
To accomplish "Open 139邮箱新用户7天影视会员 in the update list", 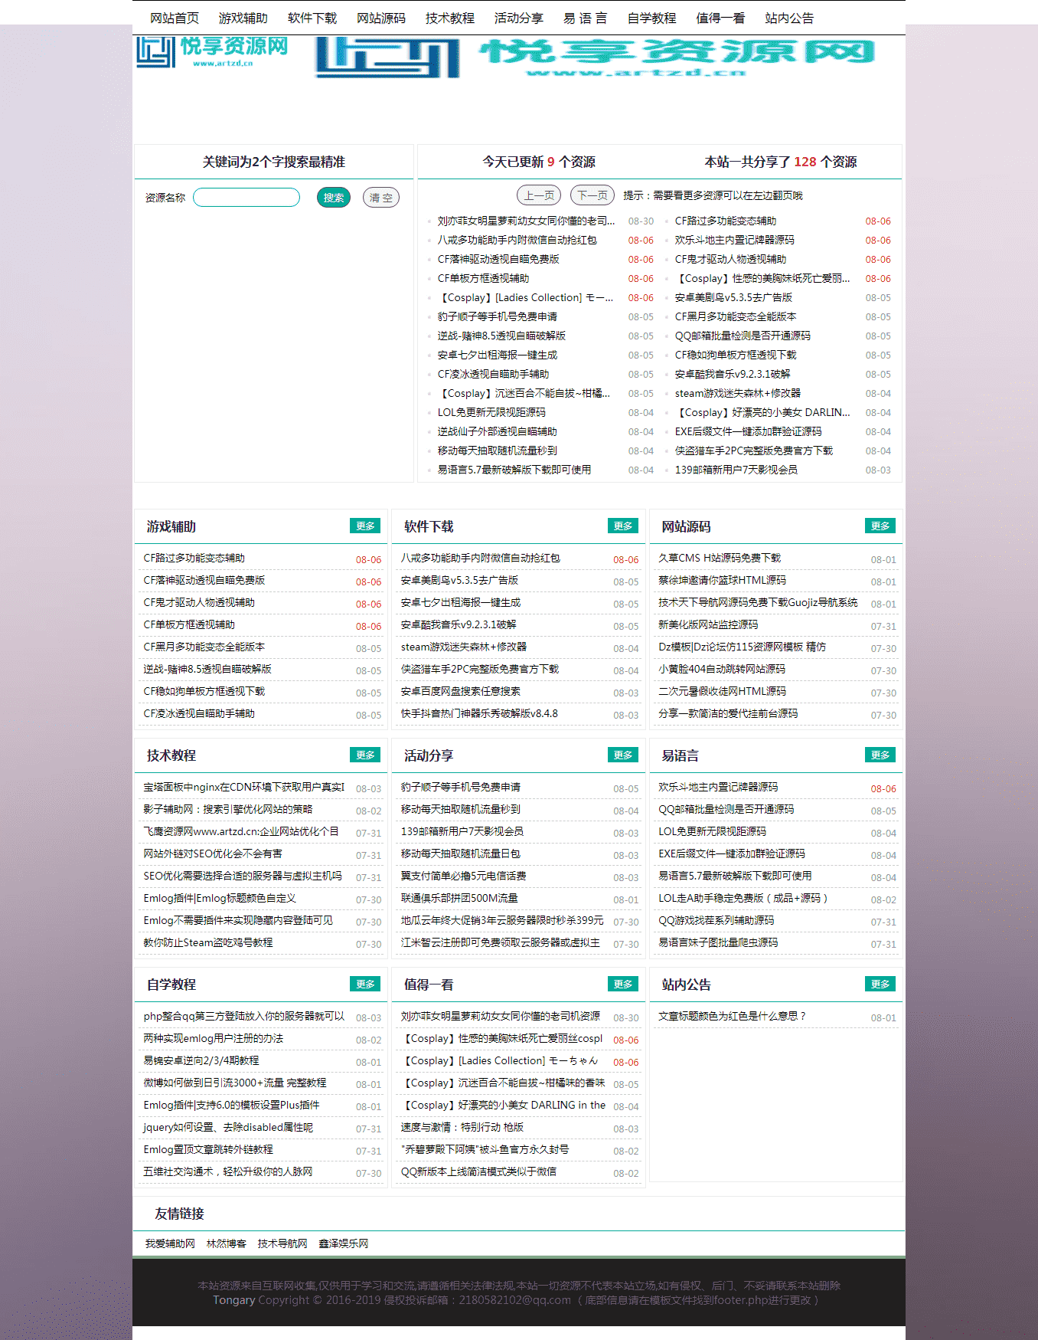I will tap(736, 470).
